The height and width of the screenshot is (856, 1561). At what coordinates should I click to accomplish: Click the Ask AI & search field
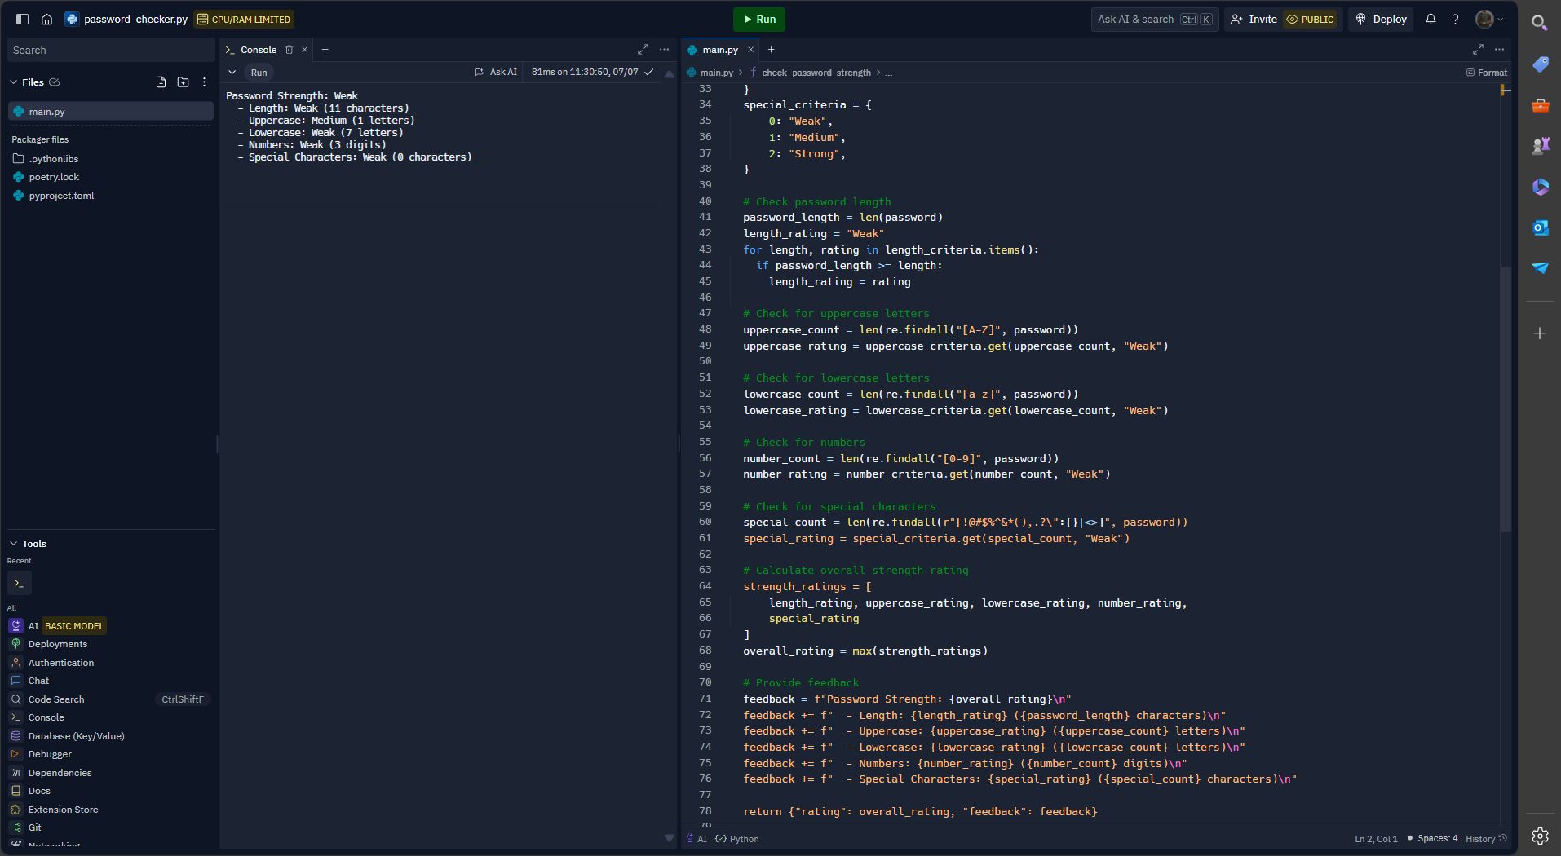click(1135, 20)
